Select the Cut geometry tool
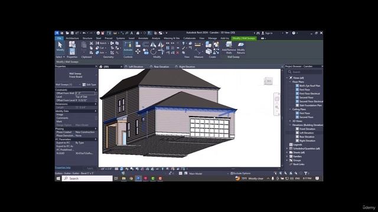Image resolution: width=378 pixels, height=212 pixels. click(x=100, y=48)
